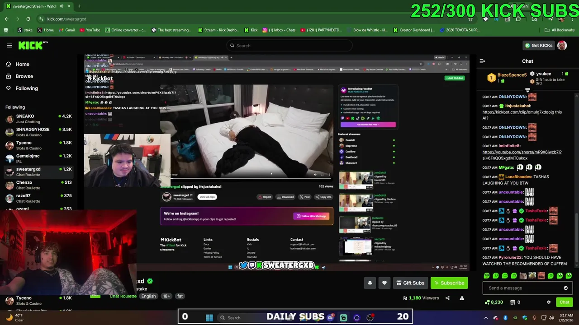Image resolution: width=579 pixels, height=325 pixels.
Task: Open the stake bookmark
Action: pos(25,30)
